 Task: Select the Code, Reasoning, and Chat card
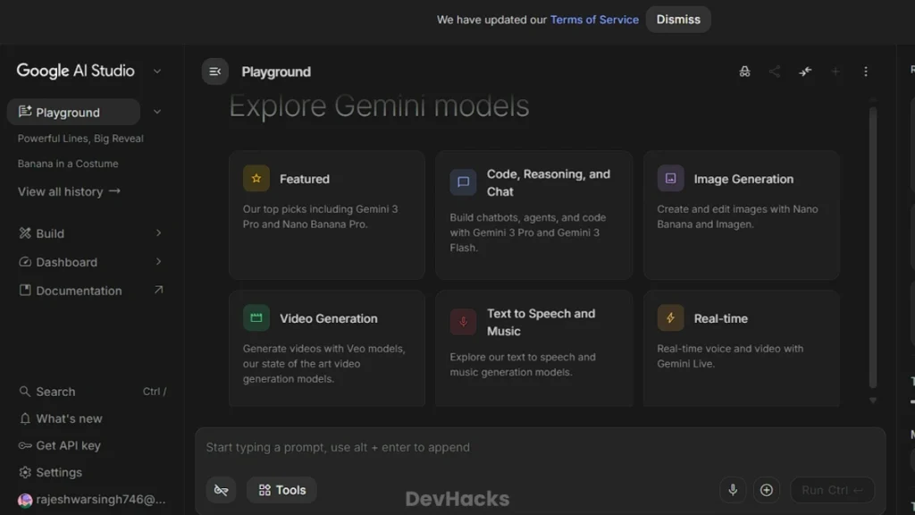534,215
